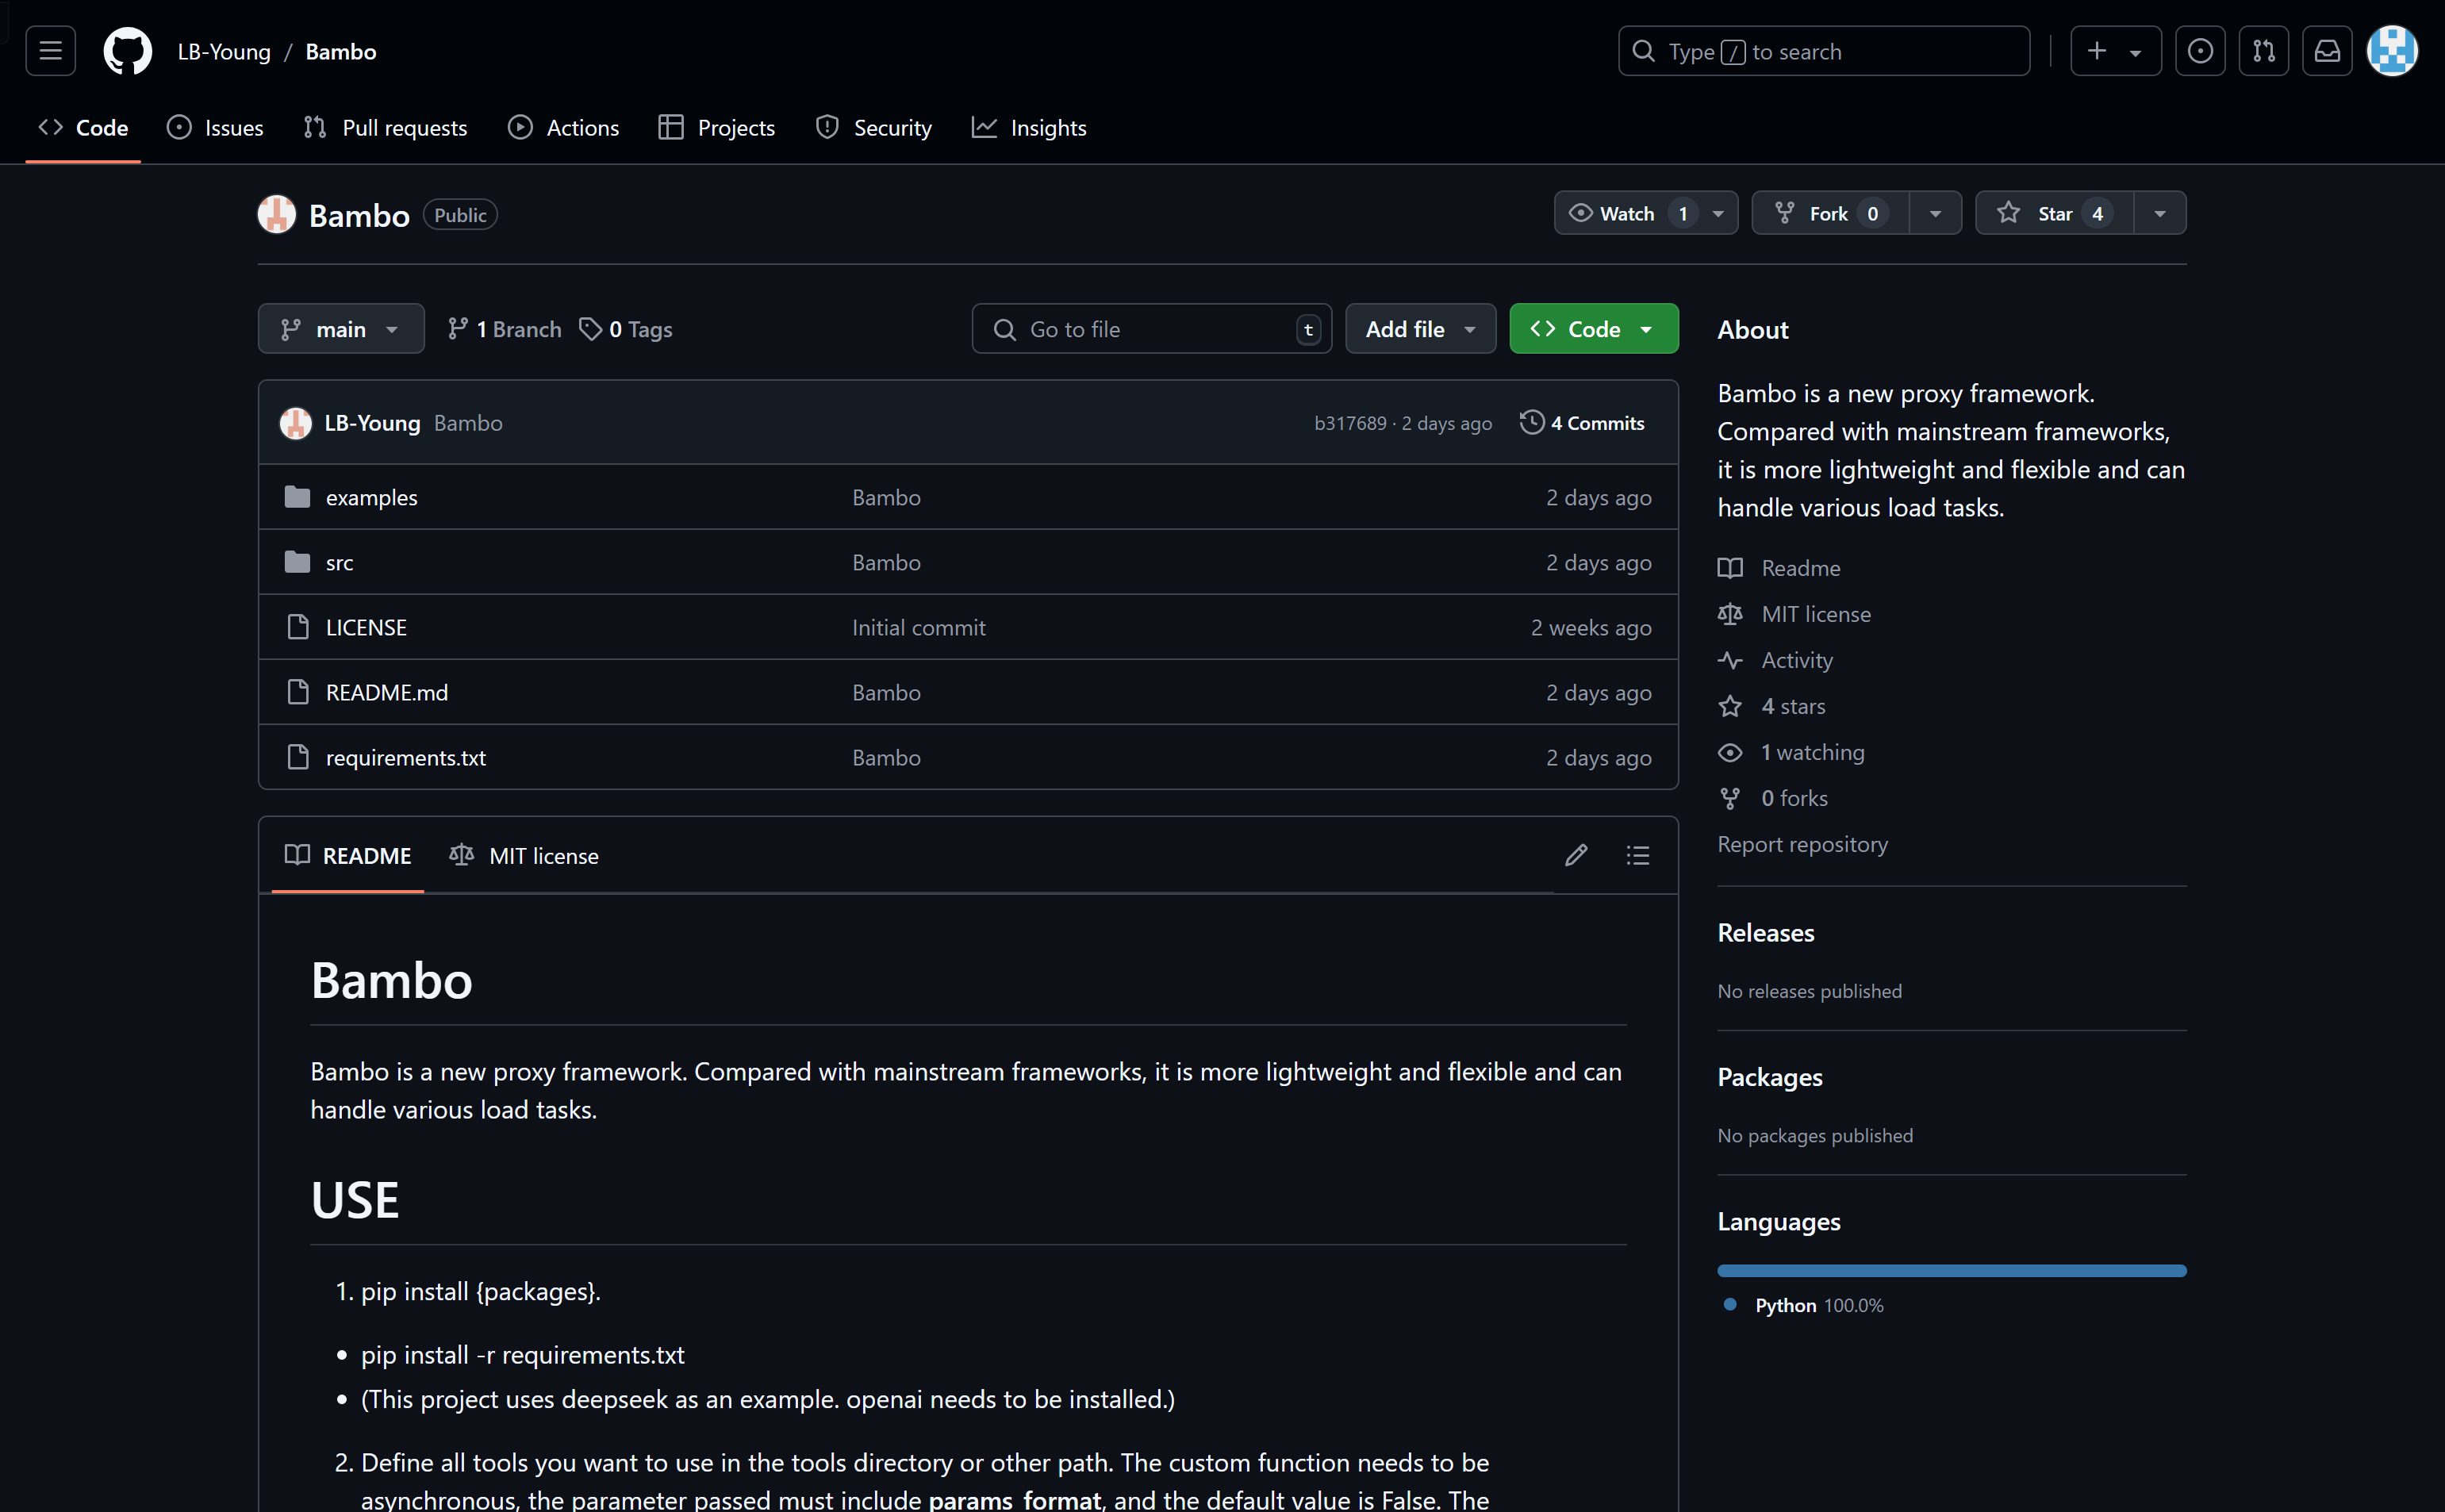The image size is (2445, 1512).
Task: Select the README tab in file viewer
Action: point(348,855)
